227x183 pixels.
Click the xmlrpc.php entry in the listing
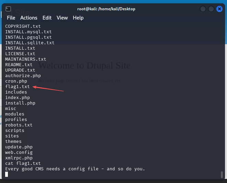pos(19,158)
